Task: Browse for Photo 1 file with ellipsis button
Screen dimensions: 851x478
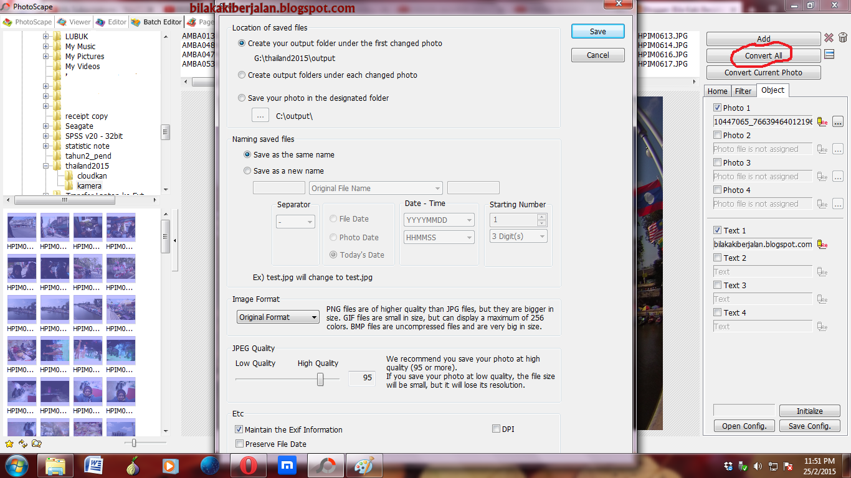Action: pyautogui.click(x=837, y=122)
